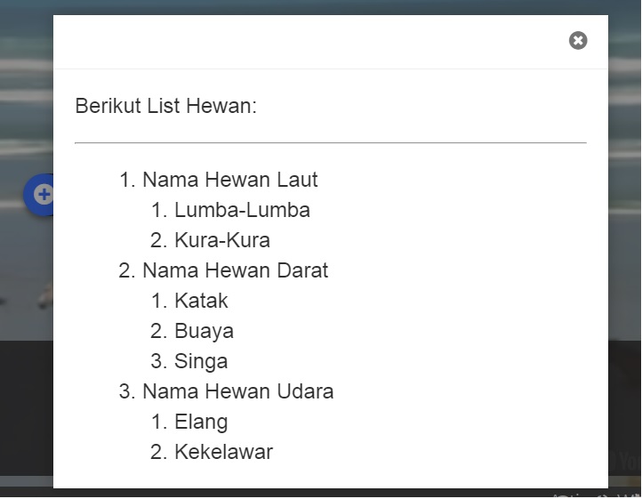The height and width of the screenshot is (499, 642).
Task: Select the Katak list entry
Action: [201, 301]
